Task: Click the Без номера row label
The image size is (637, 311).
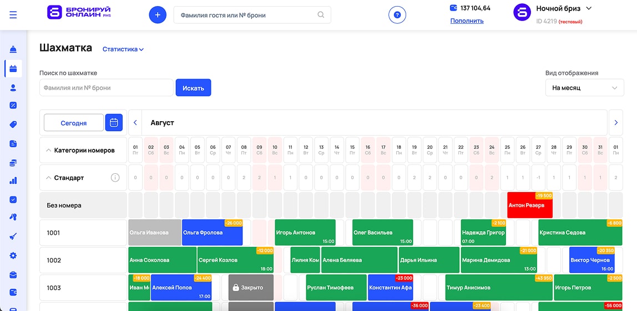Action: click(83, 205)
